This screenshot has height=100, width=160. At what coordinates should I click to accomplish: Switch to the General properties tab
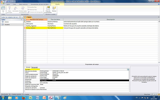click(x=28, y=67)
